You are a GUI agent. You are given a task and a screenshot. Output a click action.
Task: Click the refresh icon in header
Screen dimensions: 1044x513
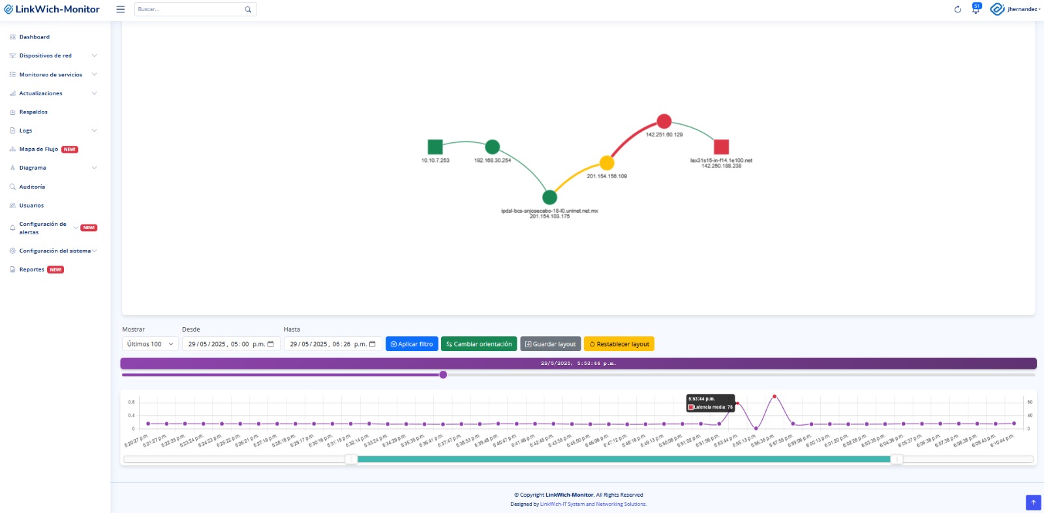(x=957, y=9)
